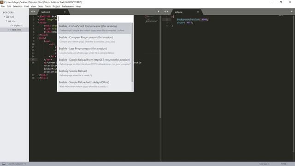Choose Simple Reload from http GET request
295x166 pixels.
pos(94,62)
